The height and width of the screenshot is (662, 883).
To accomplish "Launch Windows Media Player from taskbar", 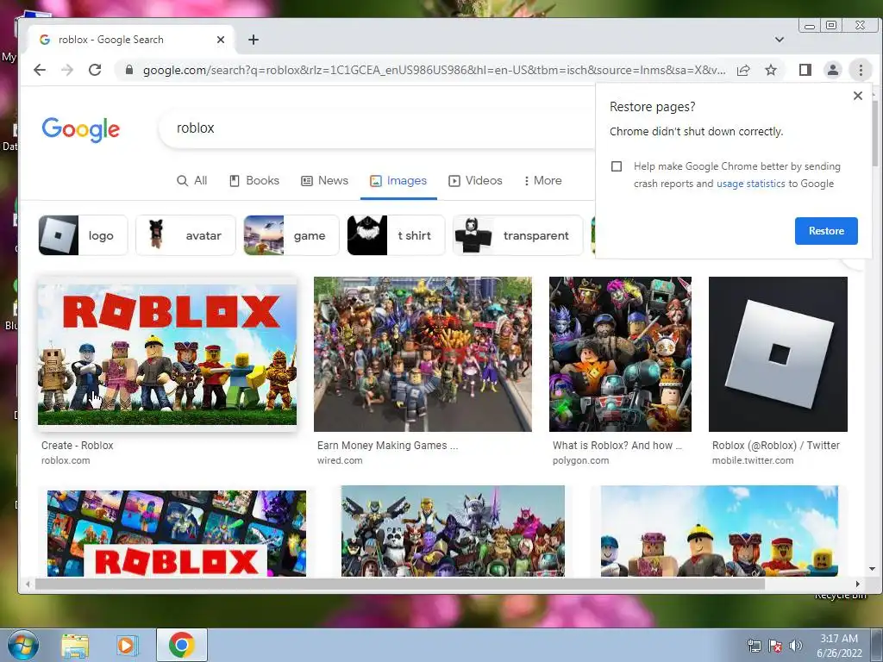I will point(127,645).
